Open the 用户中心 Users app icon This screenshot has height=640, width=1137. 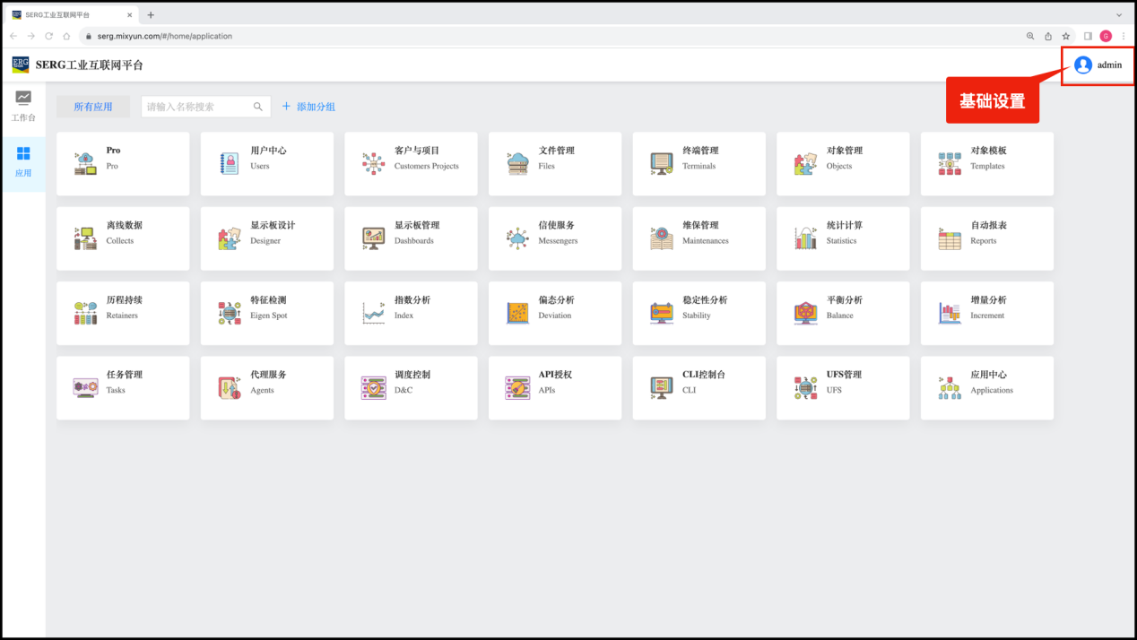pos(230,163)
